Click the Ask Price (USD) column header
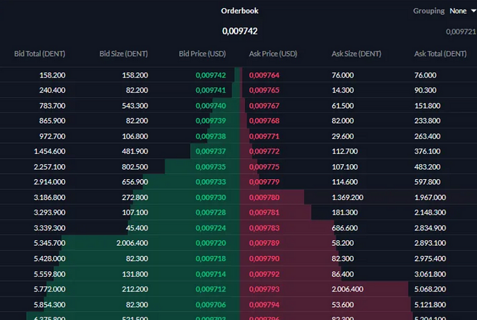Image resolution: width=477 pixels, height=320 pixels. [273, 54]
